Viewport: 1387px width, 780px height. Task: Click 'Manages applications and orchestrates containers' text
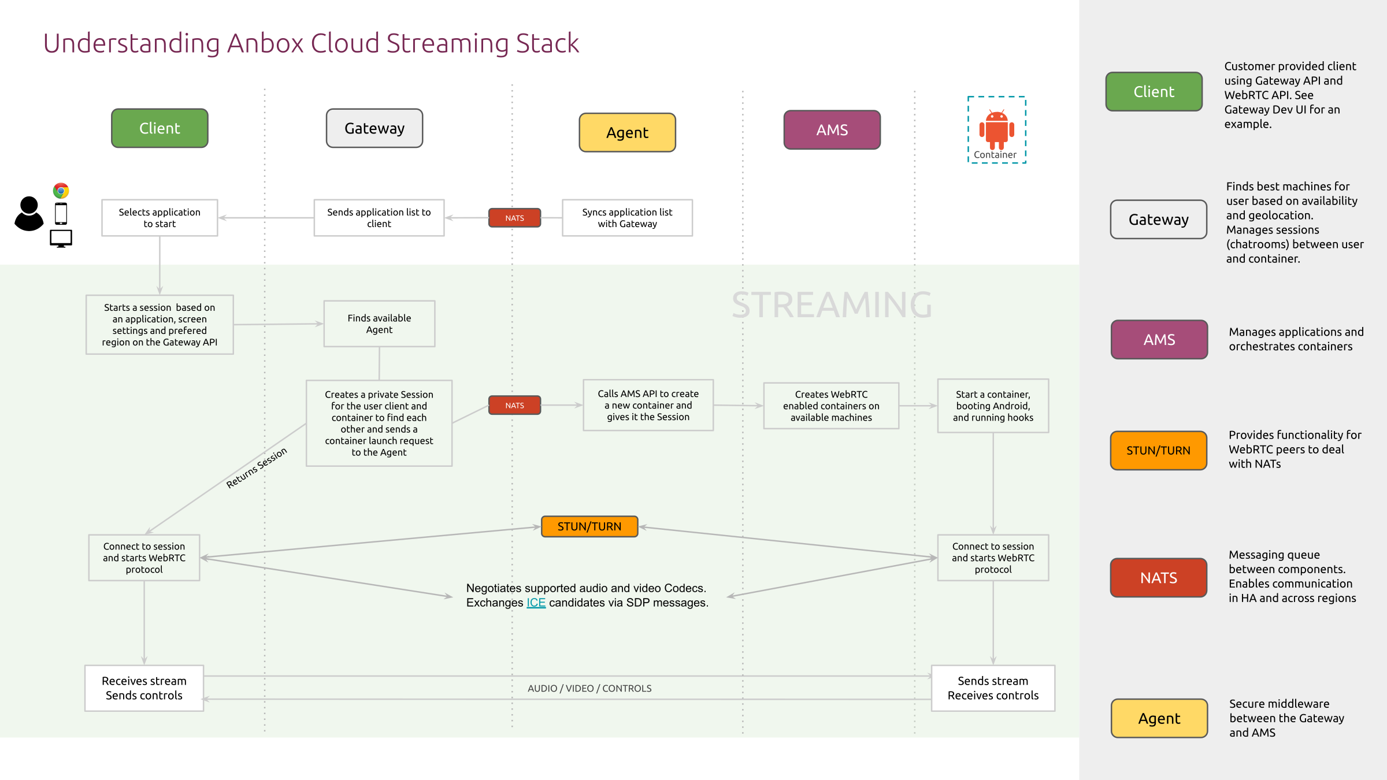1296,339
